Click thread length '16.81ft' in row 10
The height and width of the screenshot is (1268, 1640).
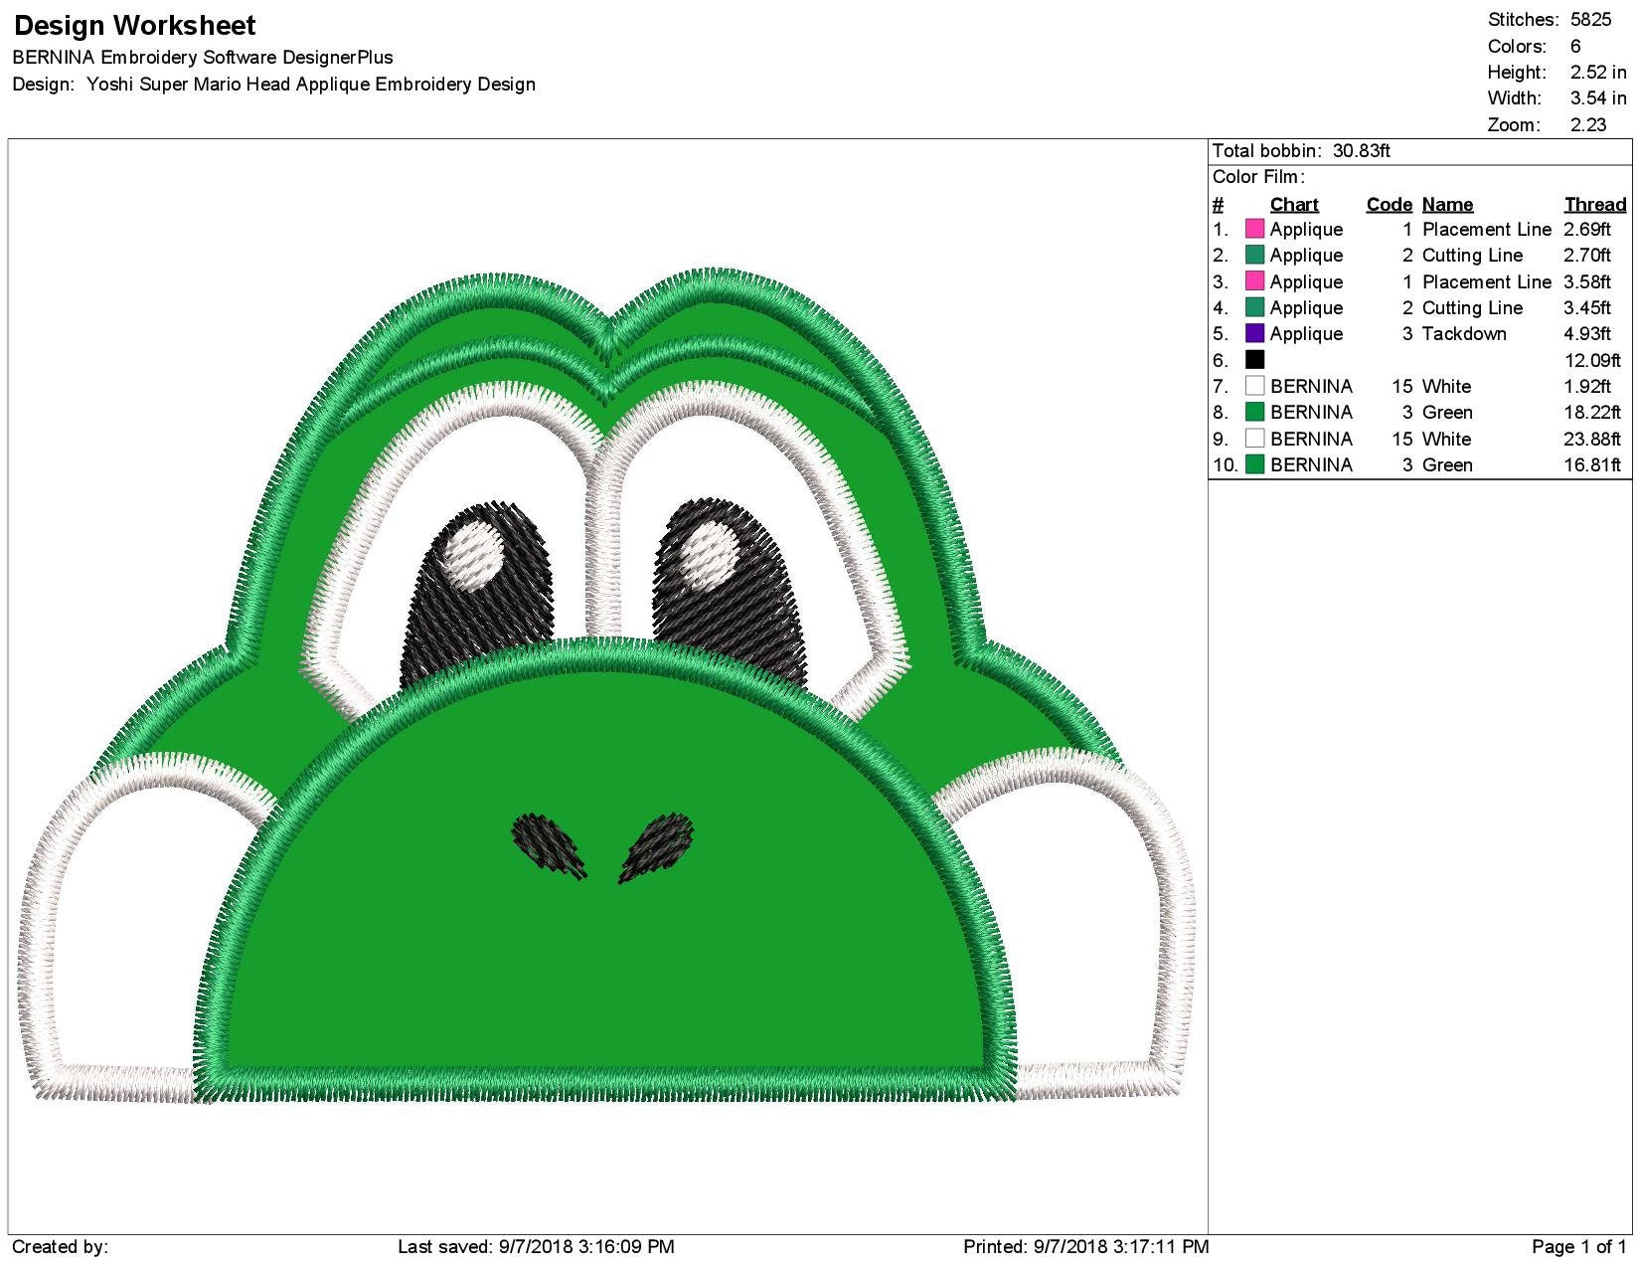tap(1592, 464)
